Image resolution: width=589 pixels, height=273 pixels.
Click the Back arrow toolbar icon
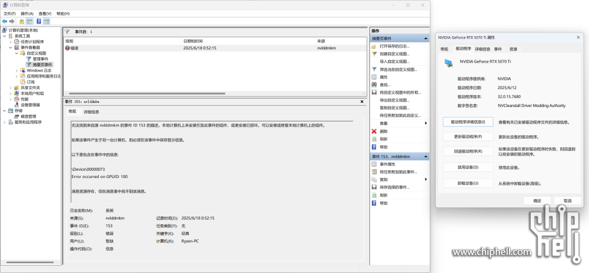4,22
